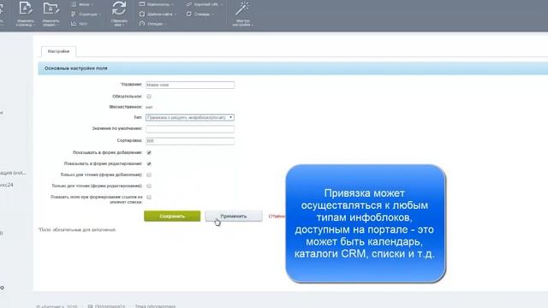This screenshot has width=548, height=308.
Task: Enable Только для чтения (форма добавления) checkbox
Action: click(149, 175)
